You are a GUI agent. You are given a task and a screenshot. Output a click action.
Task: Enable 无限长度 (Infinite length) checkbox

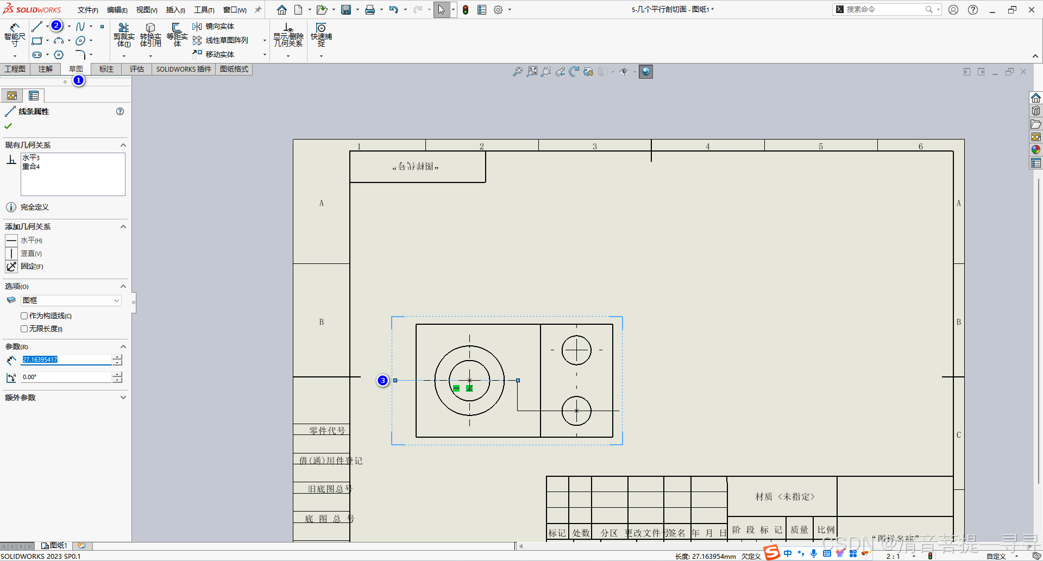point(24,329)
